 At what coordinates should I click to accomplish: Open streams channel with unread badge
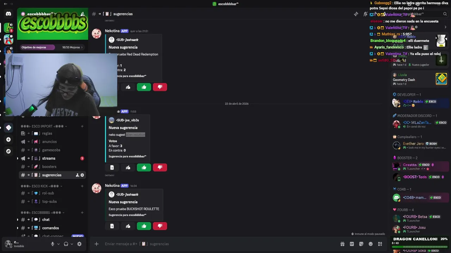click(x=52, y=158)
